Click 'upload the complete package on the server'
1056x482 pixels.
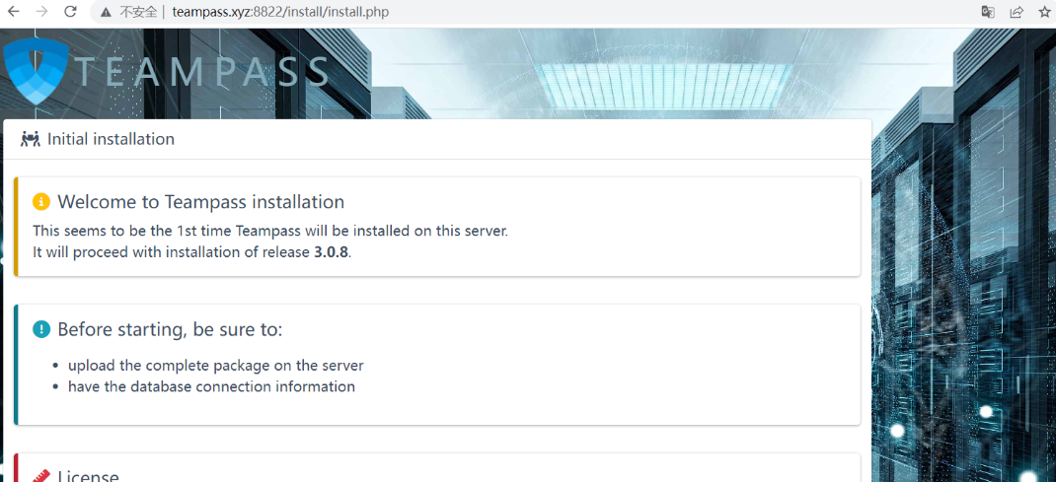[215, 366]
